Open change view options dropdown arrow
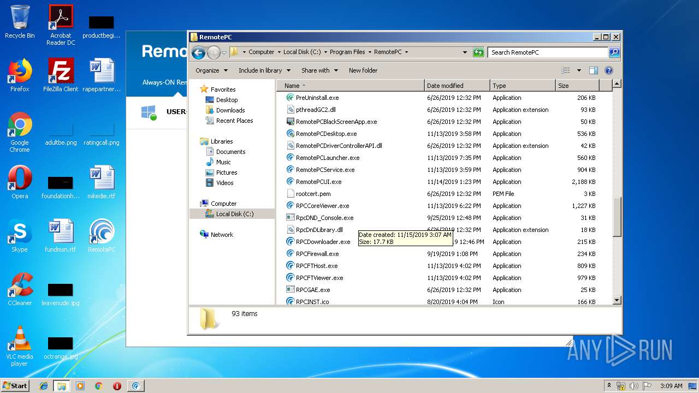This screenshot has width=699, height=393. (x=579, y=70)
